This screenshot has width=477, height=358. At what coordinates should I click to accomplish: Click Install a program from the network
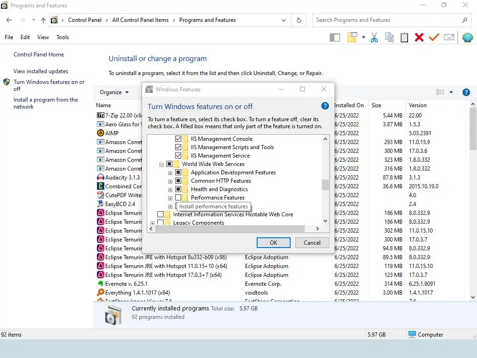pos(46,103)
